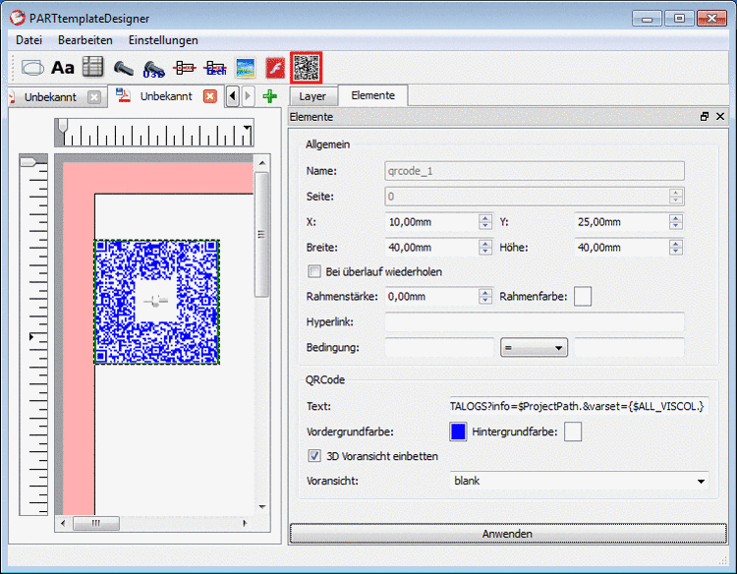Pick the blue Vordergrundfarbe swatch
The width and height of the screenshot is (737, 574).
[458, 431]
